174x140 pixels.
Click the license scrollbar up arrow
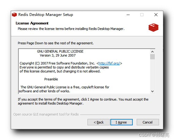click(x=152, y=52)
